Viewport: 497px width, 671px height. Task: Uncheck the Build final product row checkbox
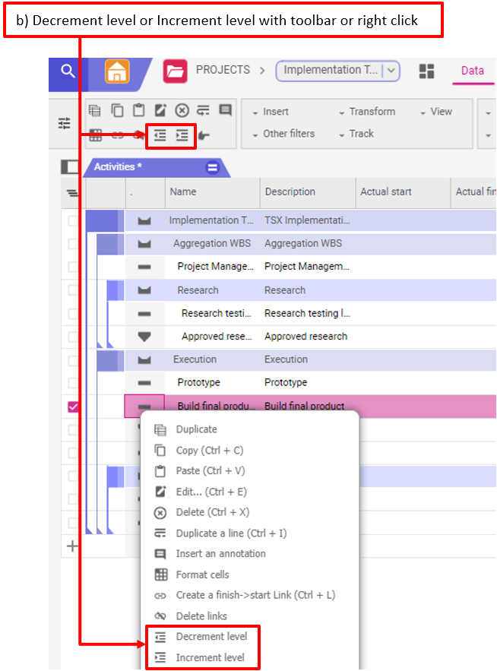point(74,407)
